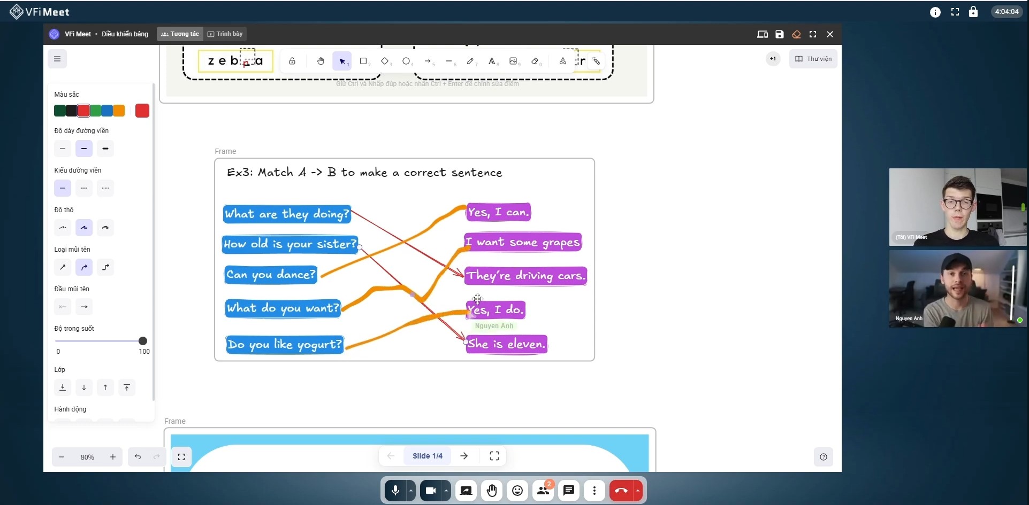The width and height of the screenshot is (1029, 505).
Task: Pick the pencil draw tool
Action: (x=470, y=61)
